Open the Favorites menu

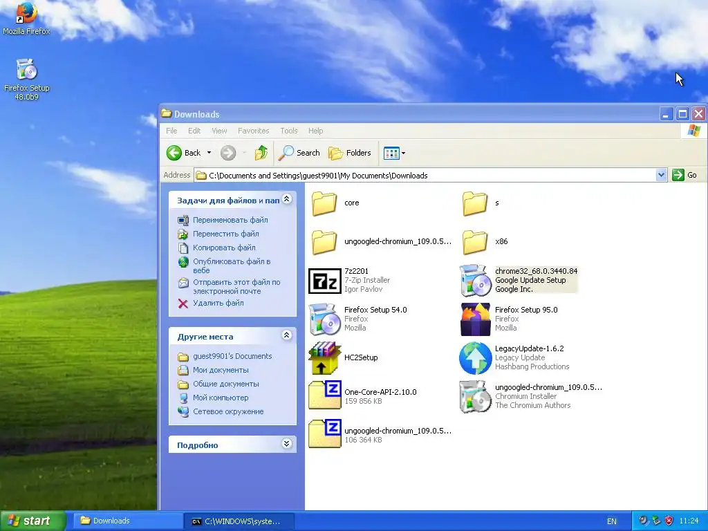(253, 131)
